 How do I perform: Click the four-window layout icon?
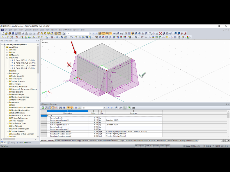pos(175,37)
